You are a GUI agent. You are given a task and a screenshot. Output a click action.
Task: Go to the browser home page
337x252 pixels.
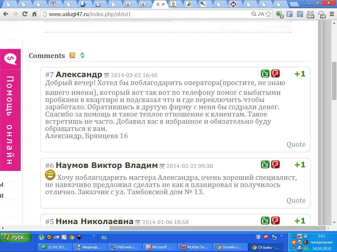pos(34,14)
